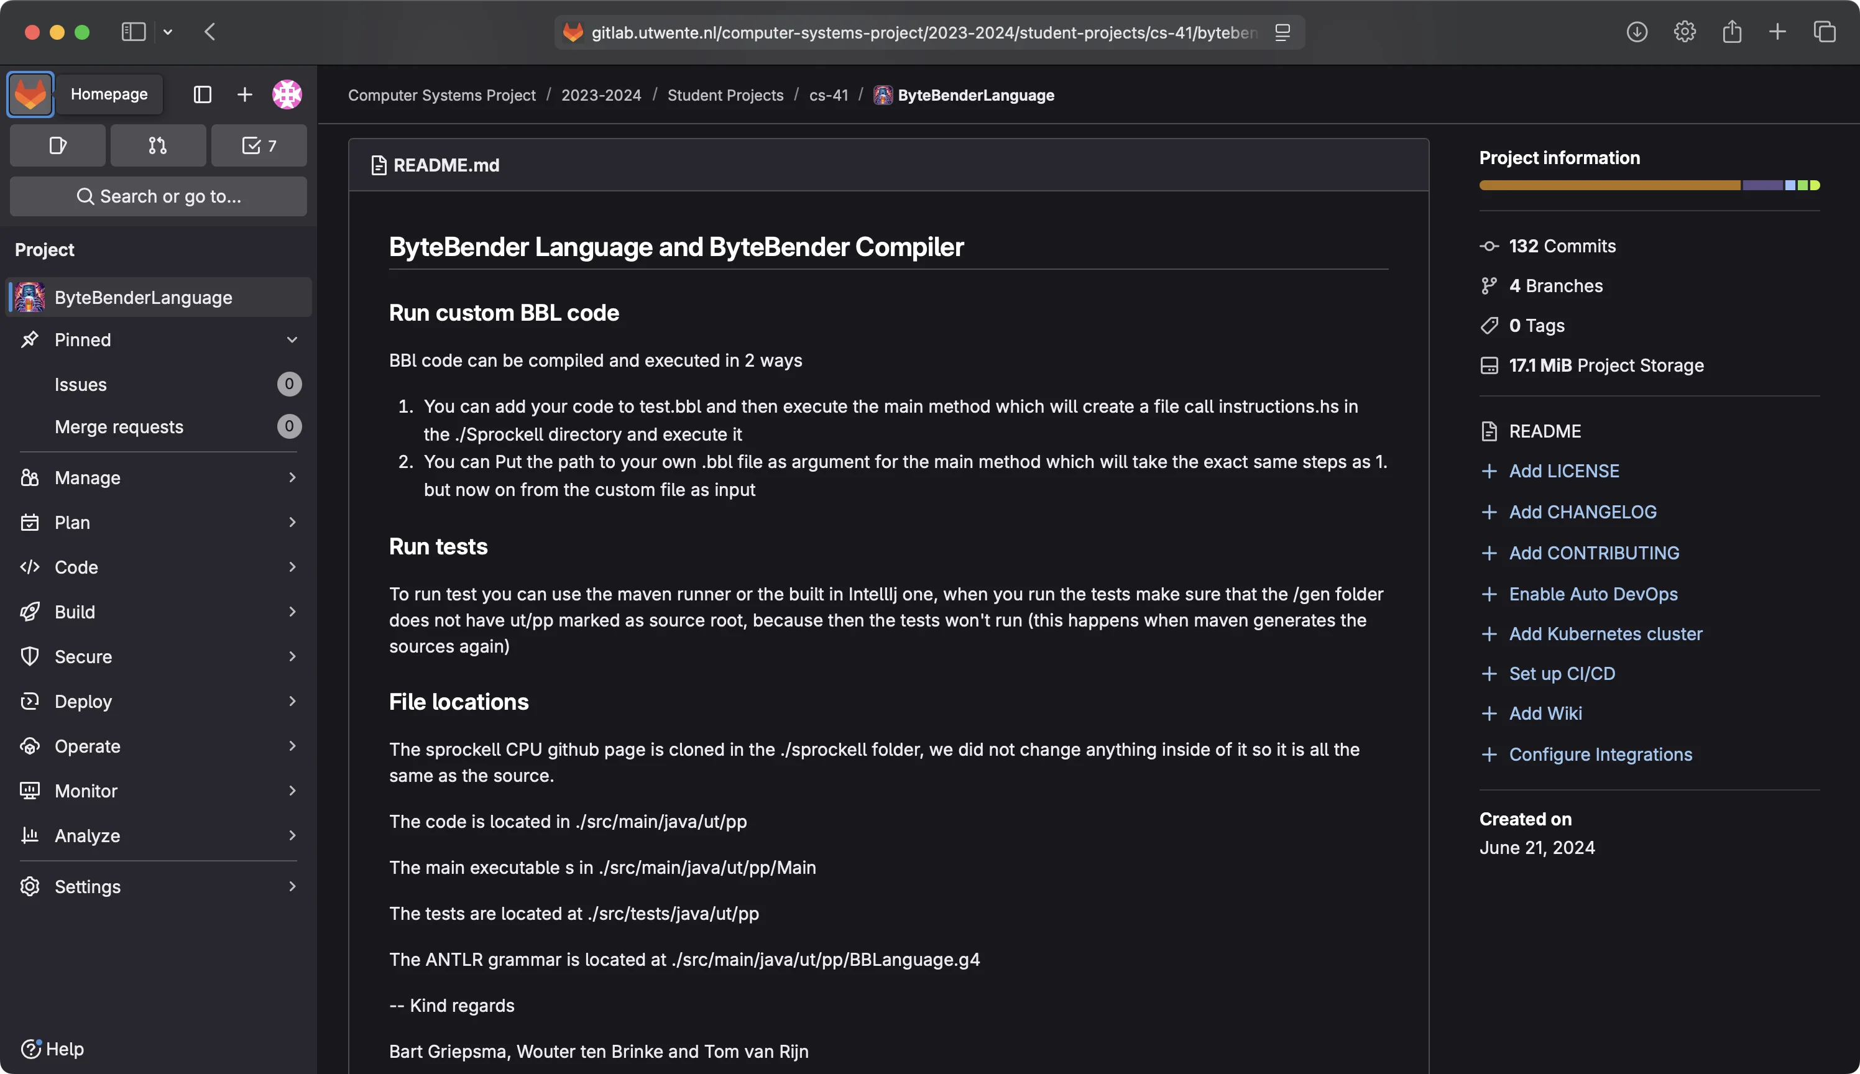Click the Safari share icon

click(1731, 32)
